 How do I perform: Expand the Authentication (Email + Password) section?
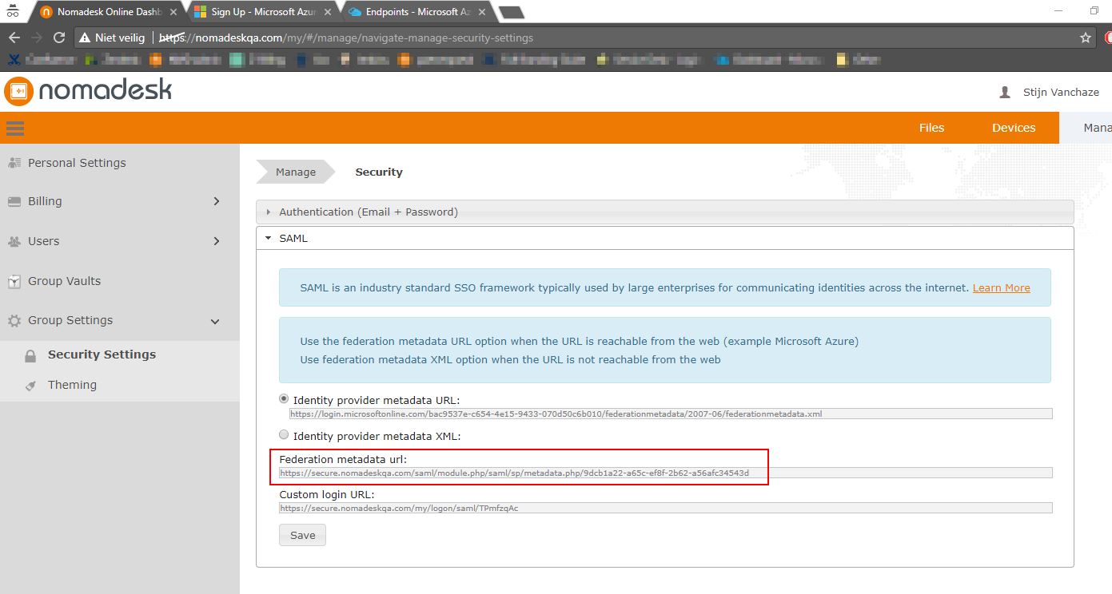pyautogui.click(x=664, y=212)
